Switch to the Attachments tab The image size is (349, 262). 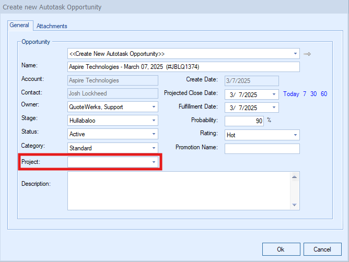point(52,26)
